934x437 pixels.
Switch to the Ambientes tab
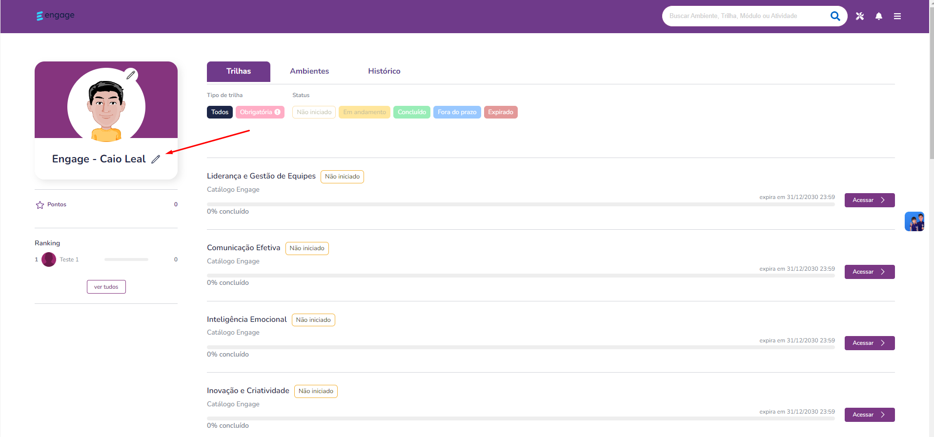coord(309,72)
